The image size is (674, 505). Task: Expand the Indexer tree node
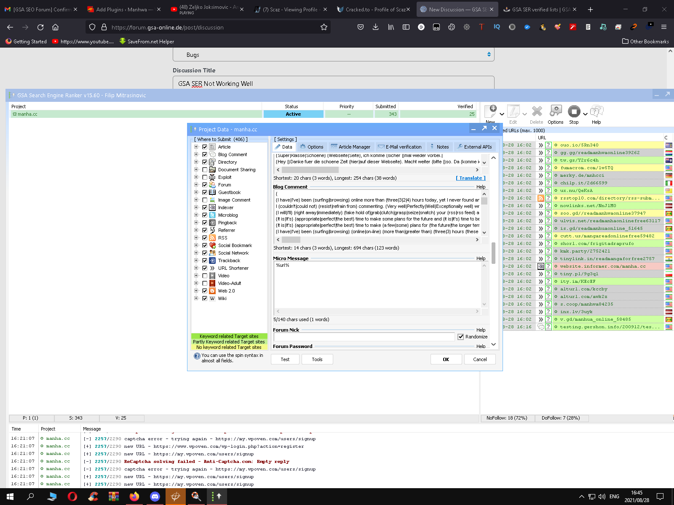click(196, 207)
